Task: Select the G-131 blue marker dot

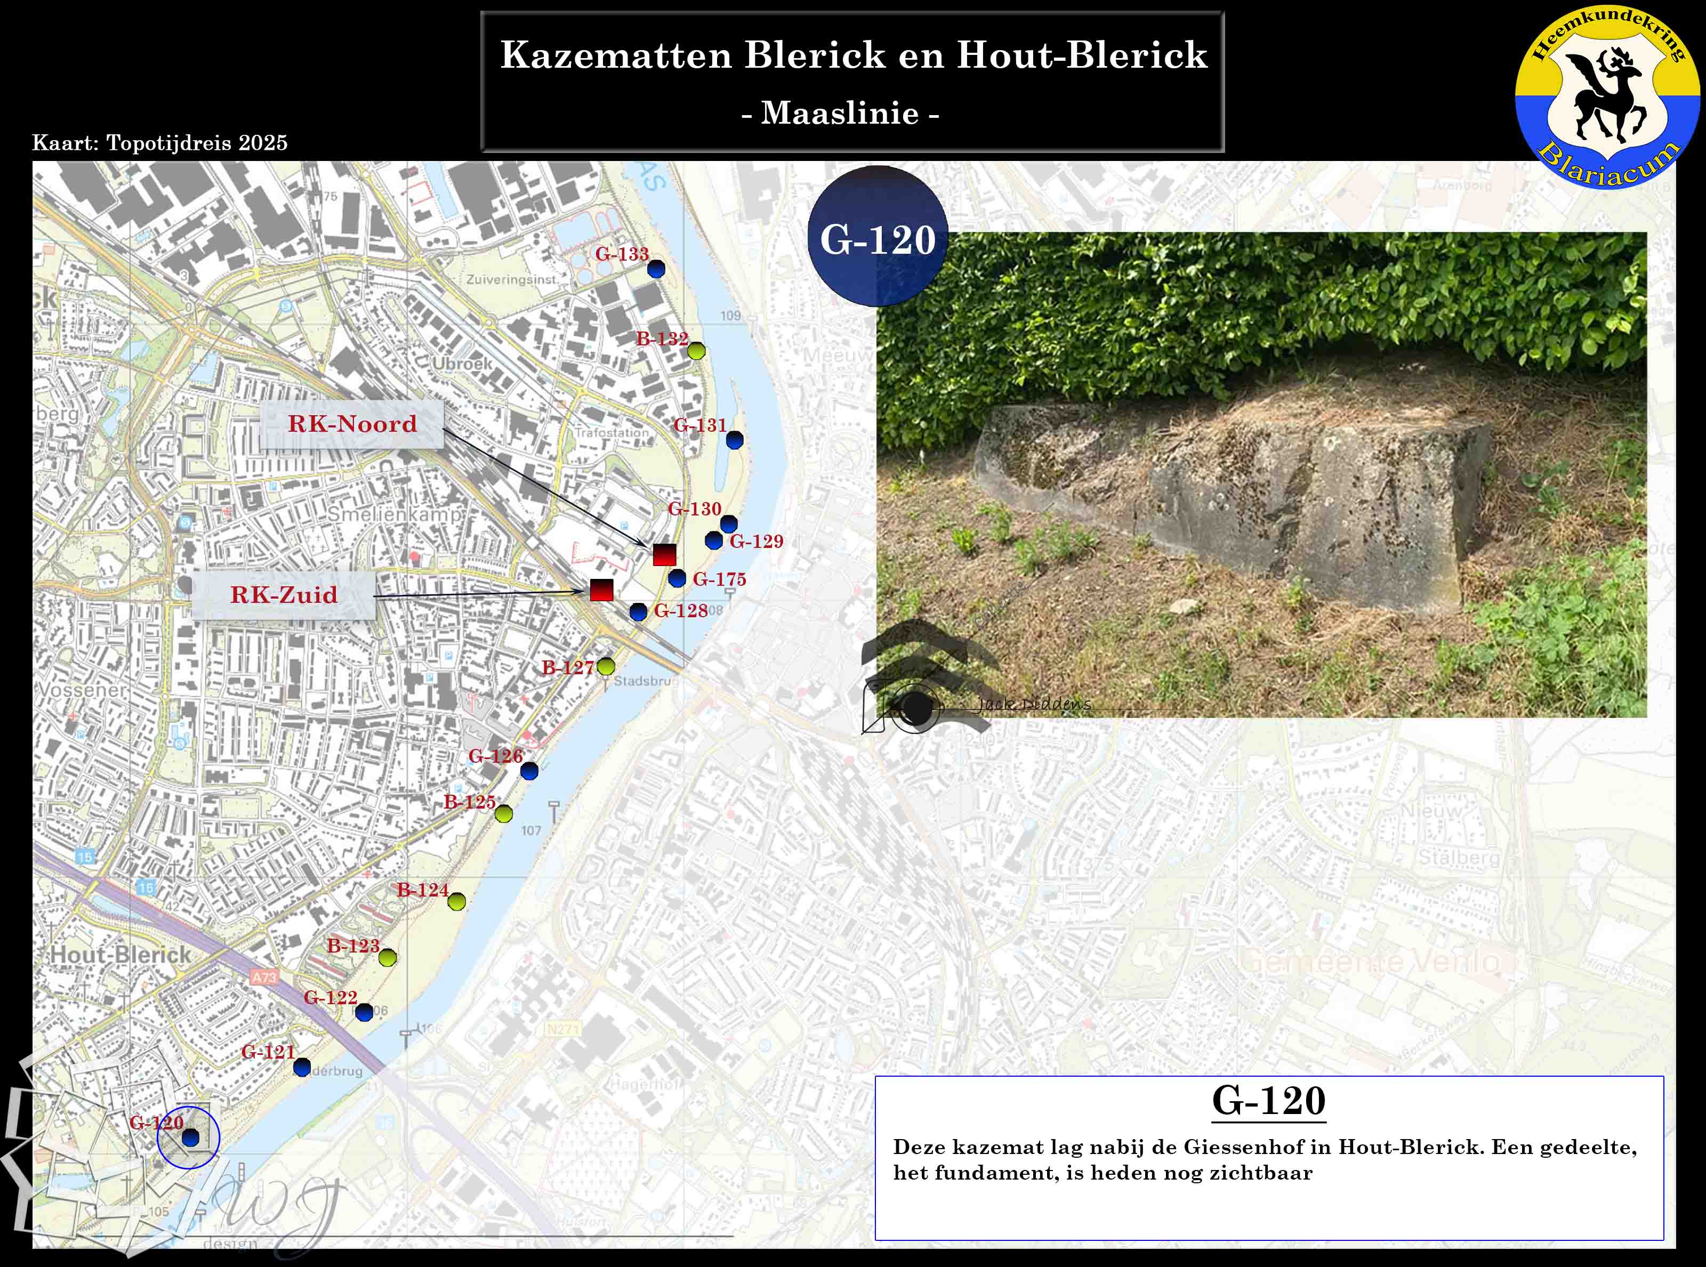Action: (734, 440)
